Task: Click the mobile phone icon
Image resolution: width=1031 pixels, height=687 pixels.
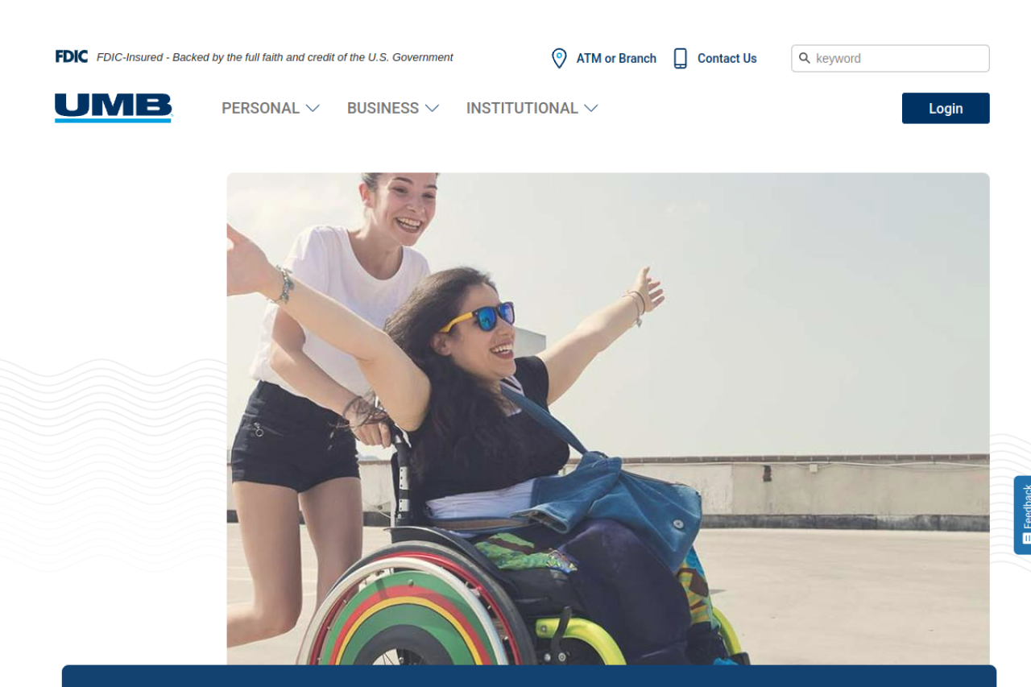Action: click(681, 58)
